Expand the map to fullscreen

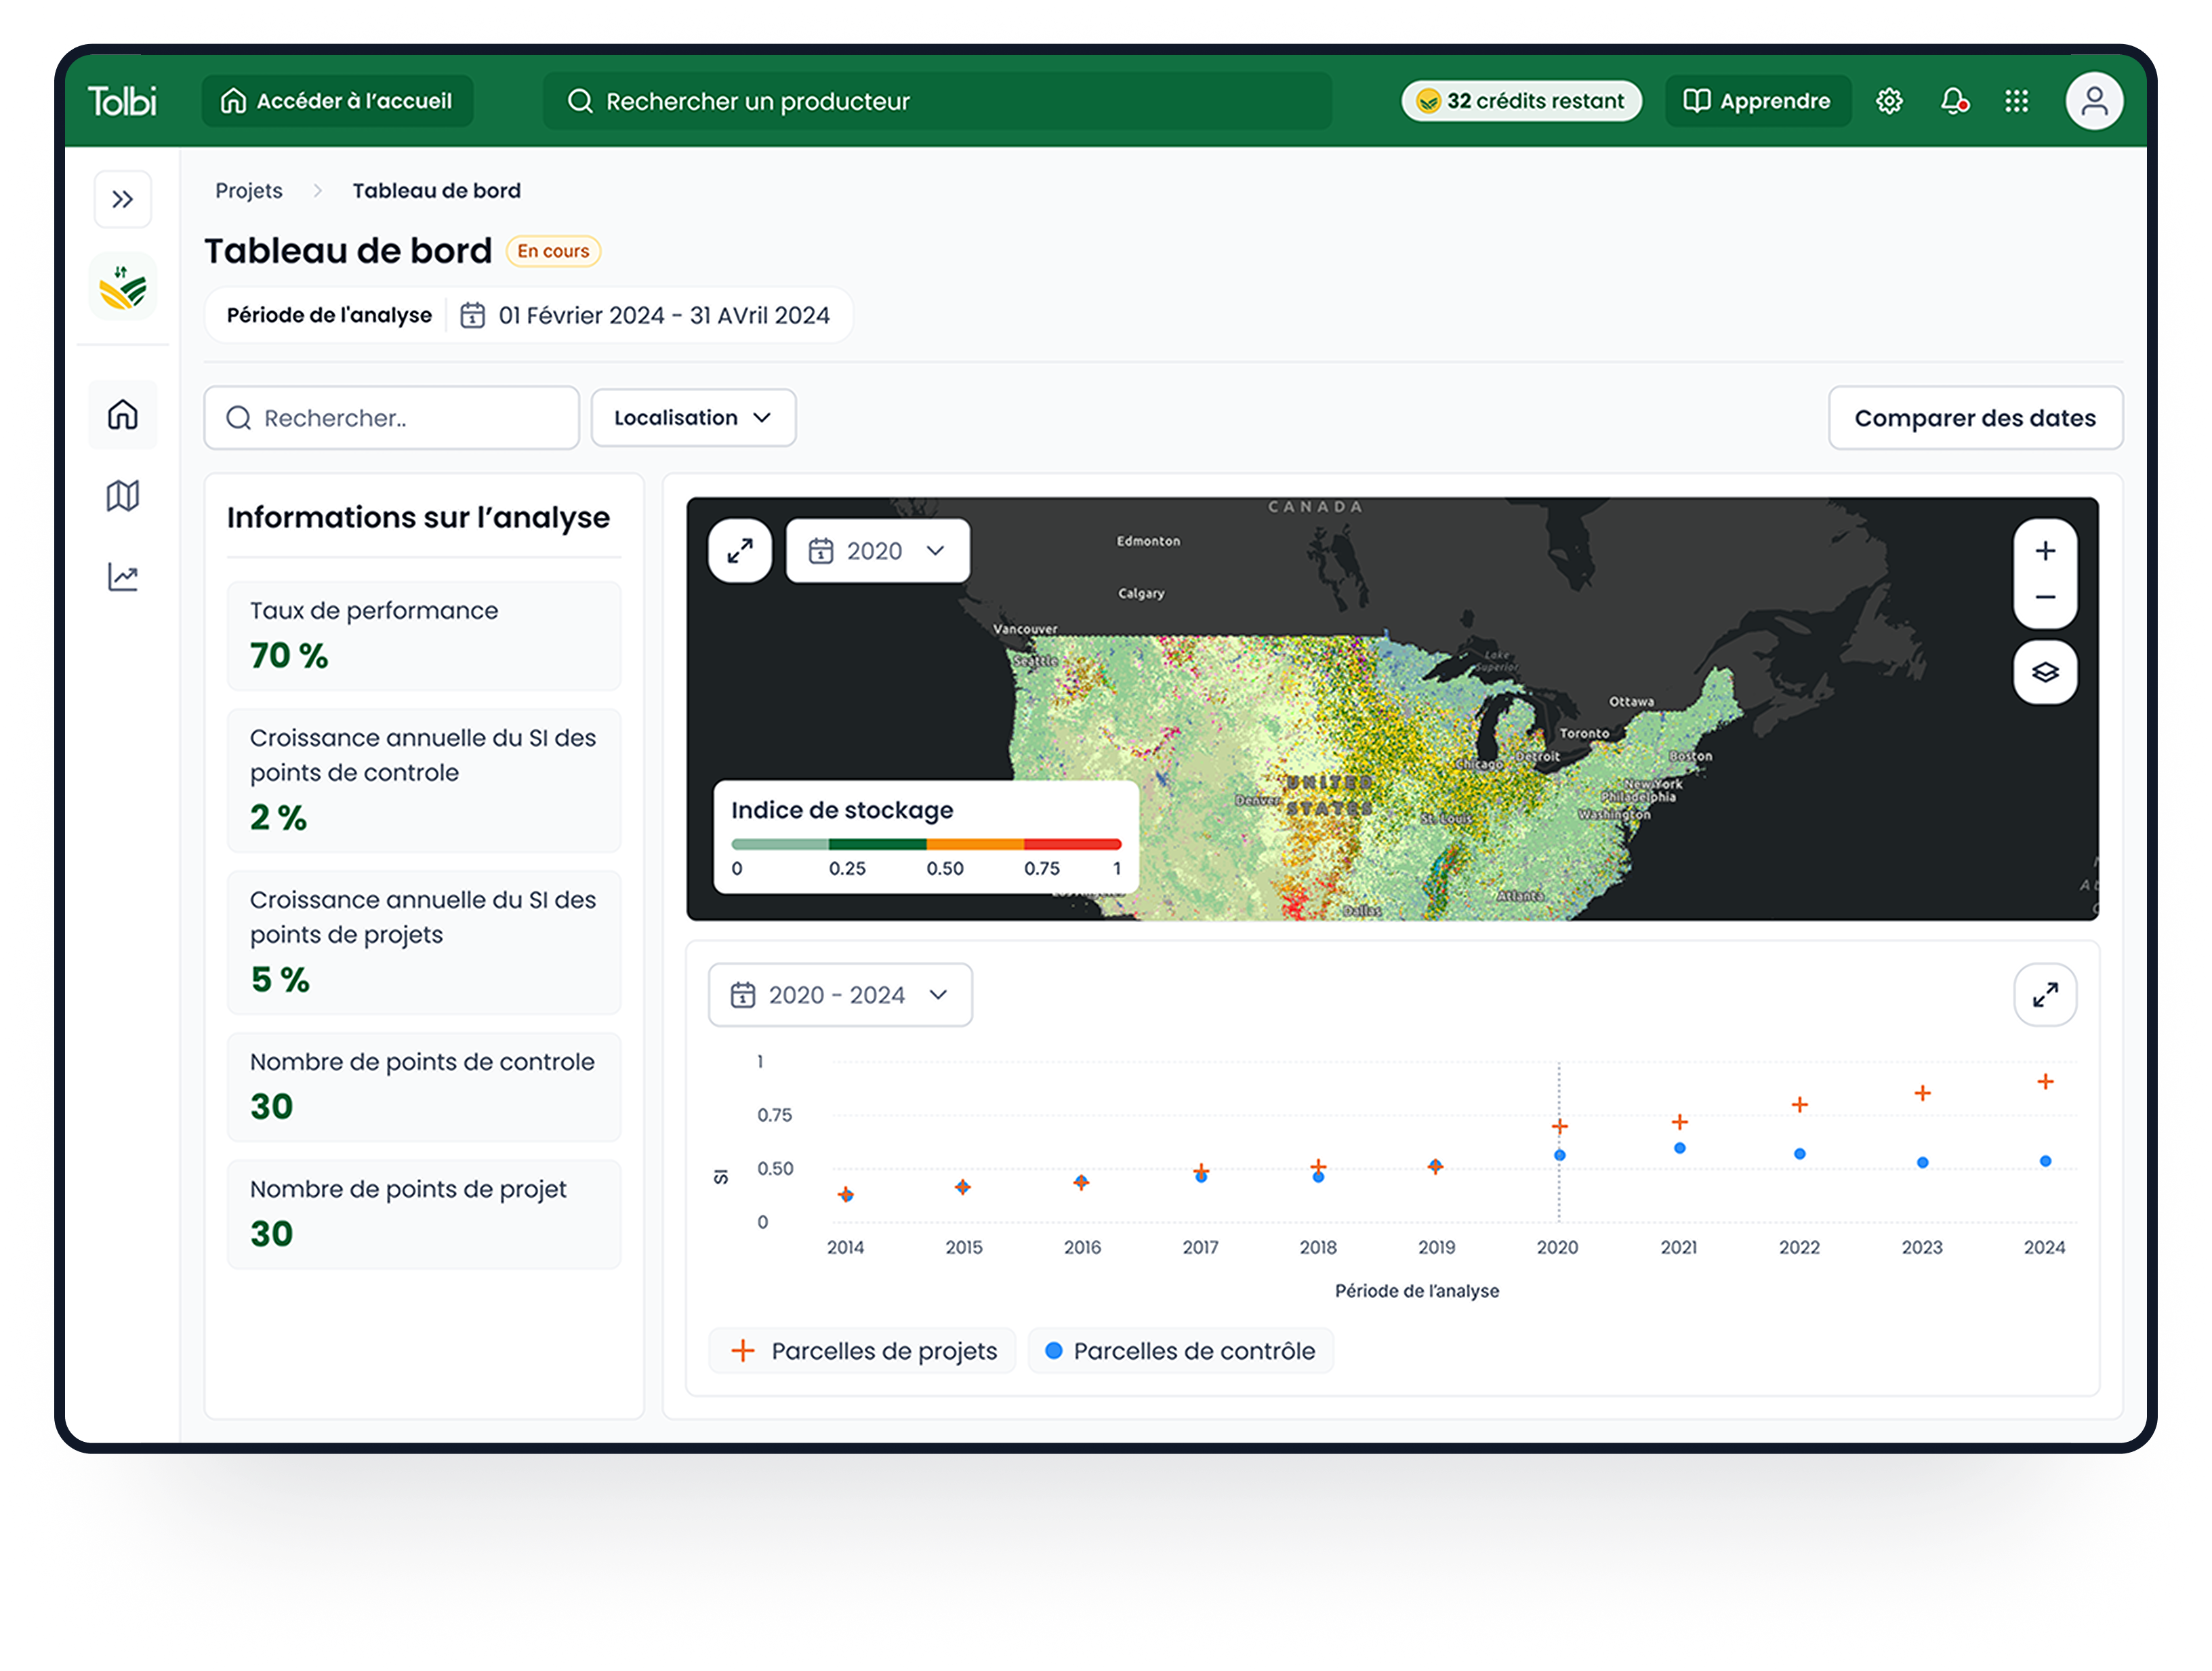click(x=740, y=551)
